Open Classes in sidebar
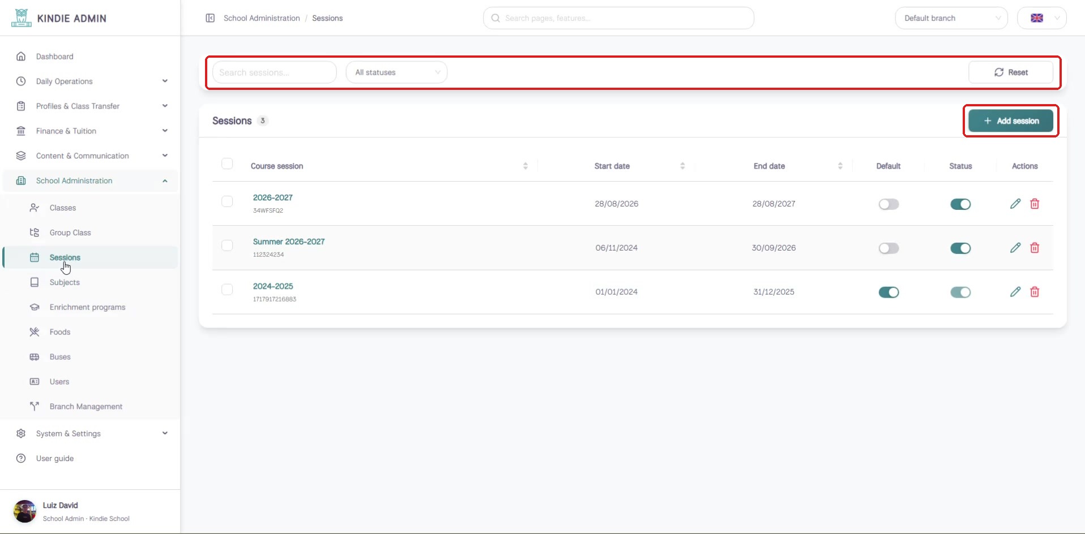The height and width of the screenshot is (534, 1085). point(91,208)
